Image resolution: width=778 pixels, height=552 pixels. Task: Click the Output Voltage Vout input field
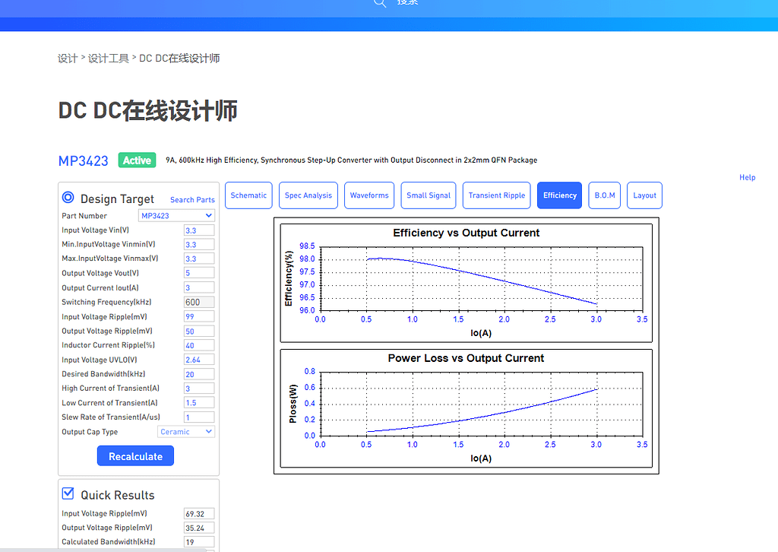(198, 272)
